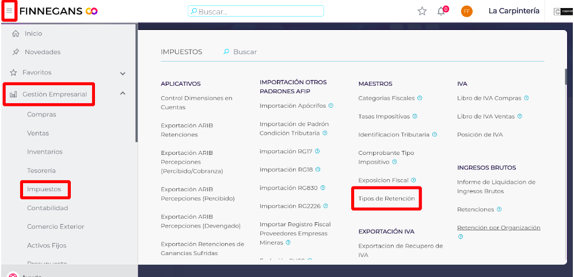Click the La Carpintería company name
The image size is (574, 277).
tap(514, 11)
